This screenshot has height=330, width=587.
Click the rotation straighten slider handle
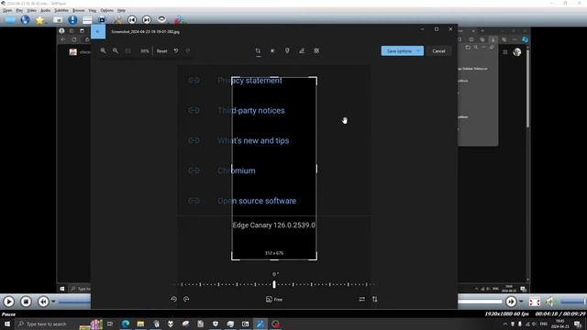click(x=274, y=284)
